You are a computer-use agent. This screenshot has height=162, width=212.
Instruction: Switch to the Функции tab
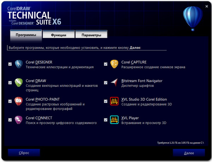coord(59,35)
